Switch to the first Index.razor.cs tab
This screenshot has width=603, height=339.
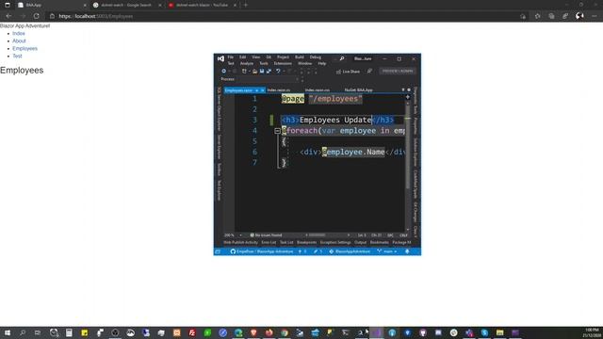(x=279, y=90)
